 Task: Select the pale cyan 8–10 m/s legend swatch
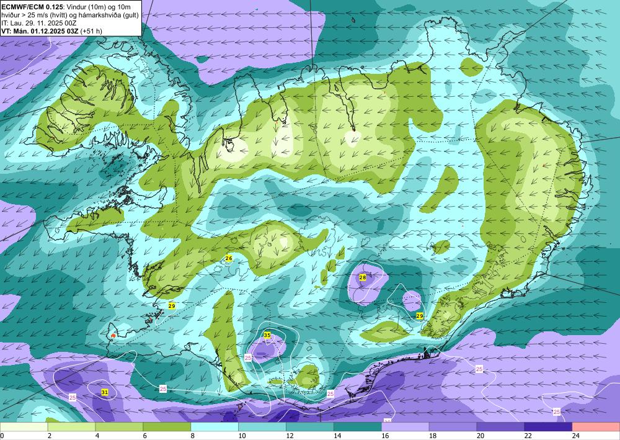click(215, 427)
